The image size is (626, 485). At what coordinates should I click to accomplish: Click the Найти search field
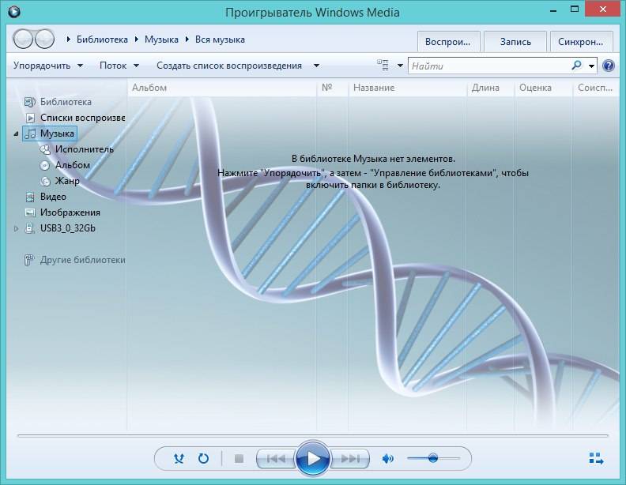pos(488,66)
